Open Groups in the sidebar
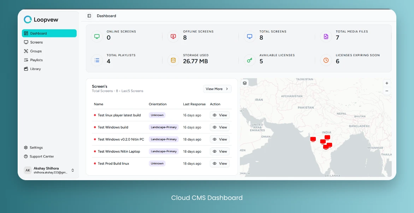This screenshot has height=213, width=414. pyautogui.click(x=49, y=51)
